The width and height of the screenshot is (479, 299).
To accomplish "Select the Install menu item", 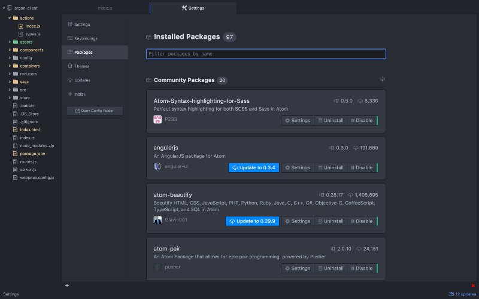I will pyautogui.click(x=80, y=94).
